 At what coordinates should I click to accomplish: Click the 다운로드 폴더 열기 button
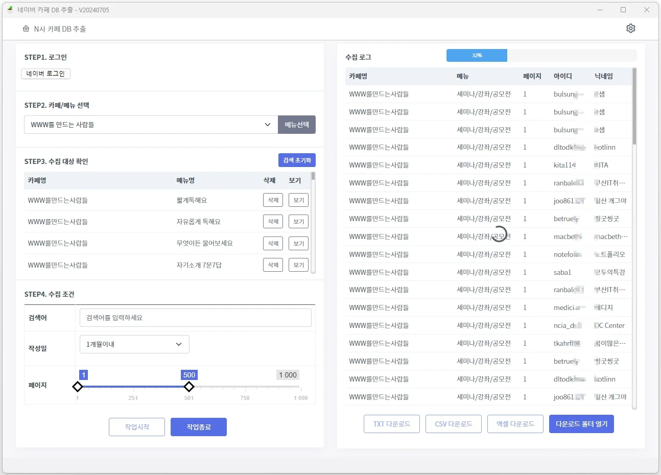581,424
